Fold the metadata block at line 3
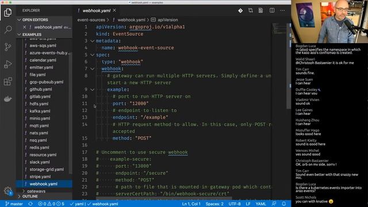Image resolution: width=368 pixels, height=207 pixels. coord(92,41)
